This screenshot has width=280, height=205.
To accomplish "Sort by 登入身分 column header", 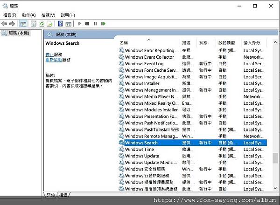I will pos(254,43).
